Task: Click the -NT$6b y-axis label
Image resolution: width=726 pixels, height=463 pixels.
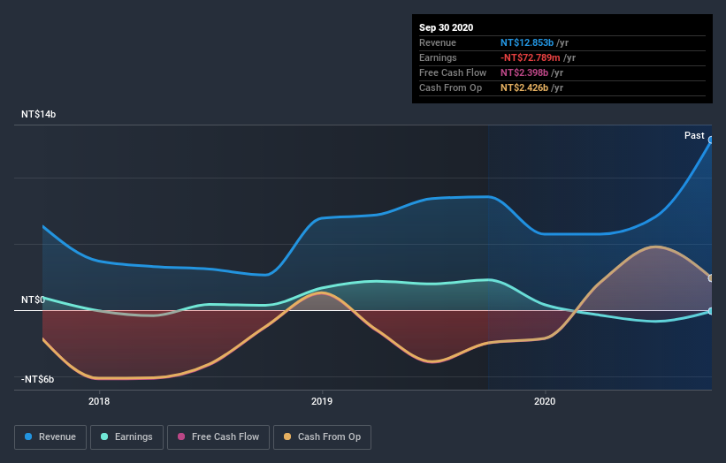Action: tap(37, 379)
